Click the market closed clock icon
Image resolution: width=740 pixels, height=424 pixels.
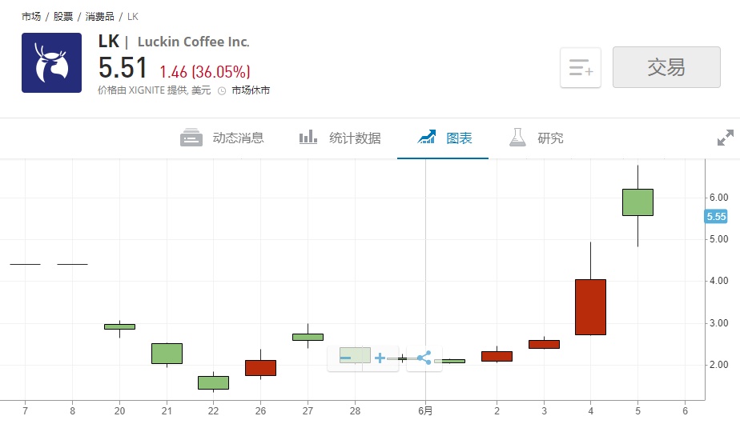pyautogui.click(x=222, y=90)
